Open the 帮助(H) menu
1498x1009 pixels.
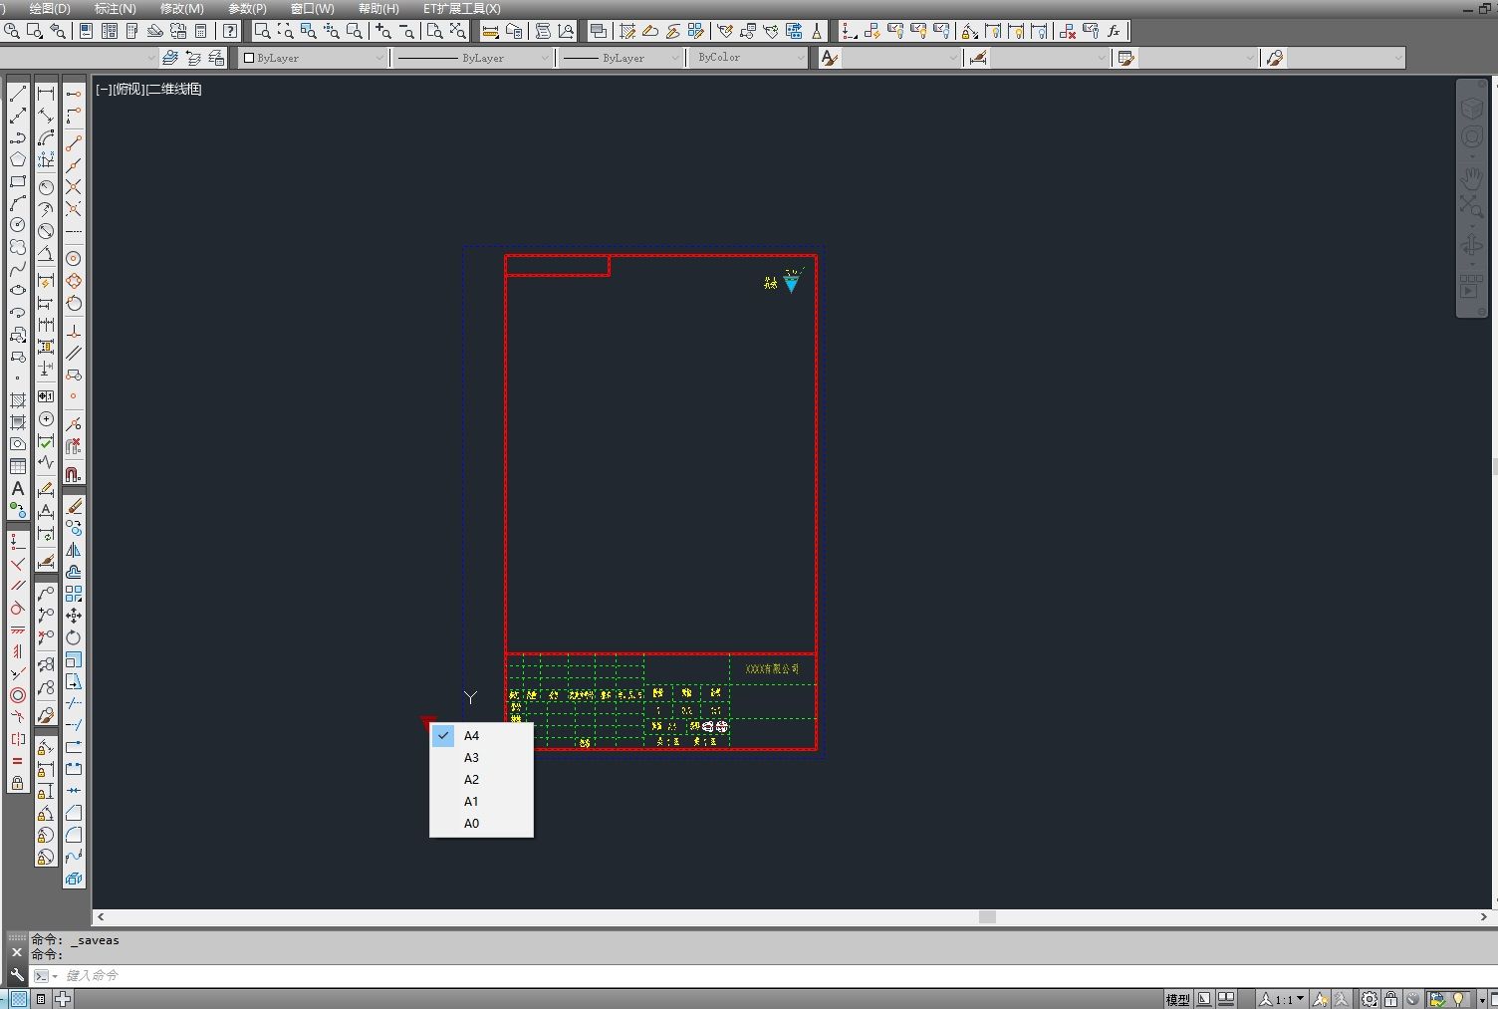pyautogui.click(x=378, y=8)
